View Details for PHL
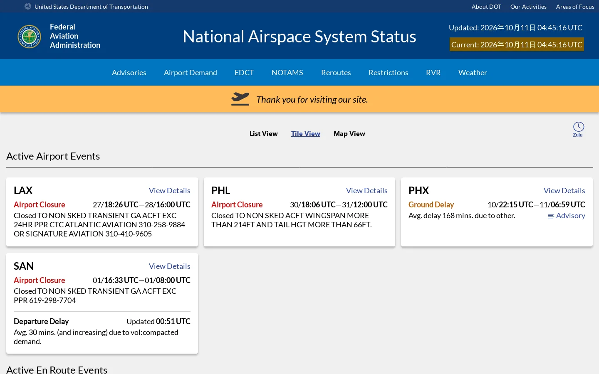The height and width of the screenshot is (374, 599). click(367, 190)
